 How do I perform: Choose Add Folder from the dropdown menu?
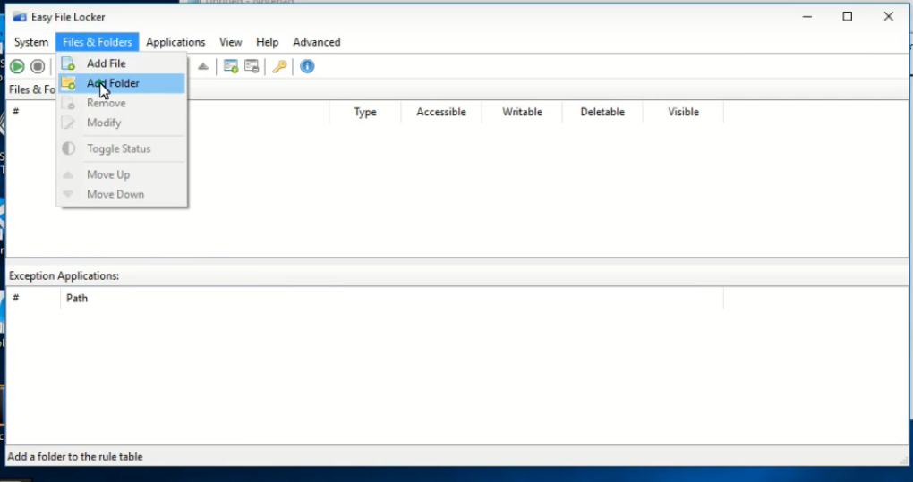(122, 83)
